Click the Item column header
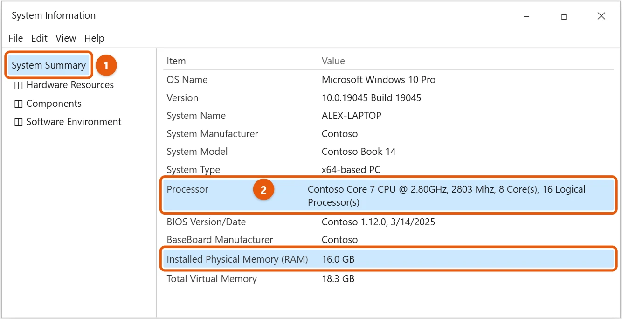This screenshot has width=622, height=319. (x=176, y=61)
